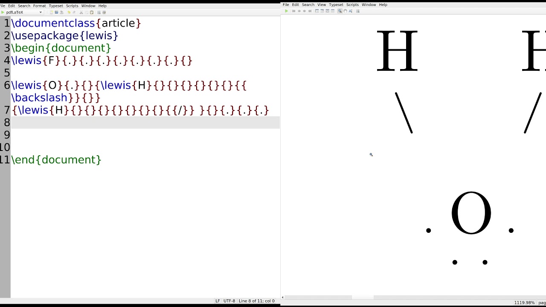Click the green Typeset button in the editor toolbar
Image resolution: width=546 pixels, height=307 pixels.
(x=3, y=12)
